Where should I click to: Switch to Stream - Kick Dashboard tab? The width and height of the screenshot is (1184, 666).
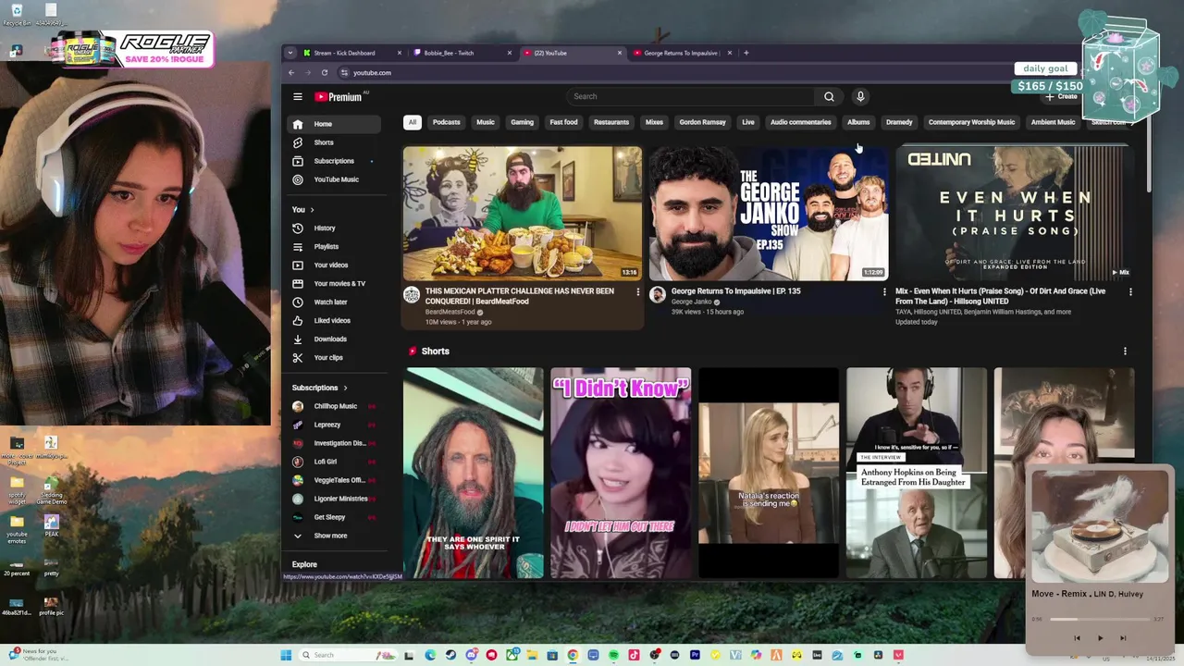click(353, 53)
